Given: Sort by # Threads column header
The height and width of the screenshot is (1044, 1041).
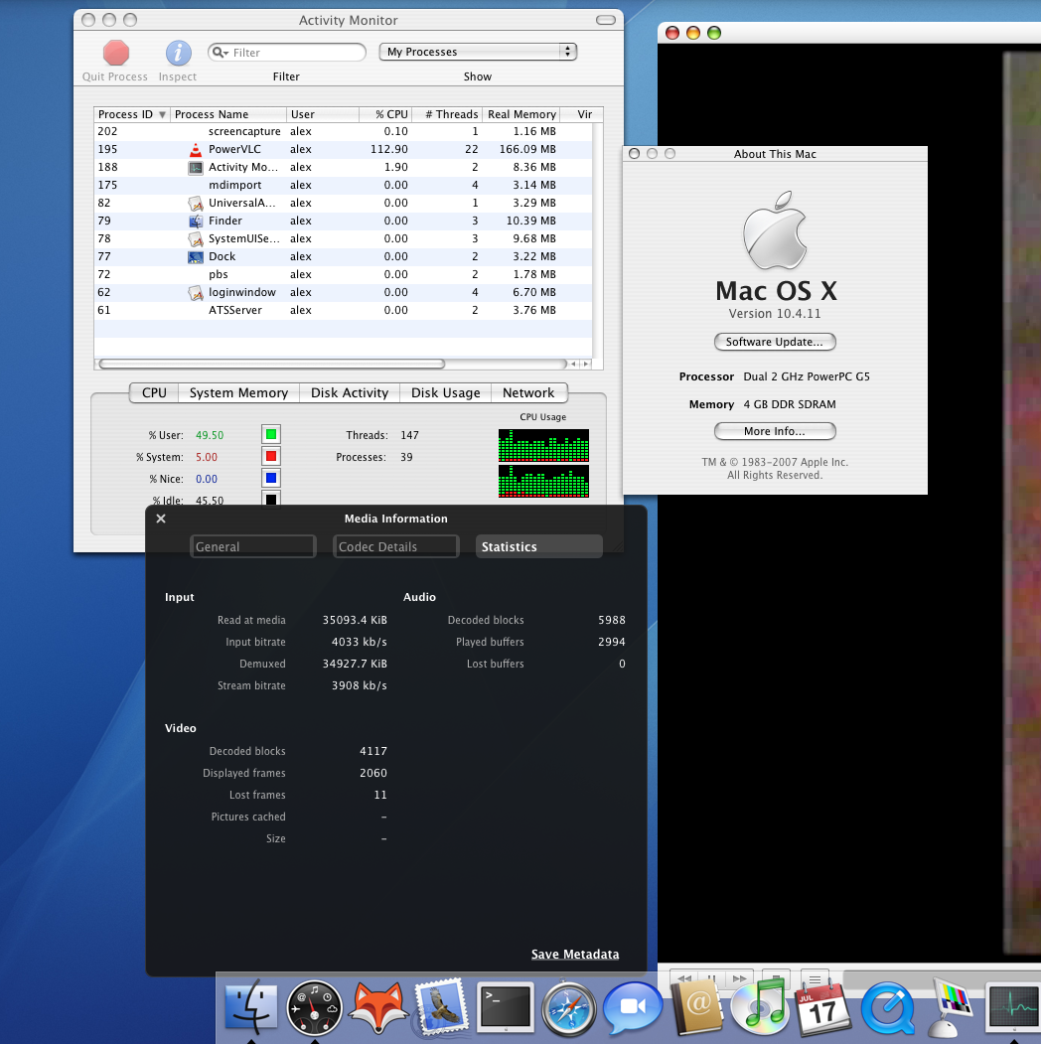Looking at the screenshot, I should tap(447, 114).
